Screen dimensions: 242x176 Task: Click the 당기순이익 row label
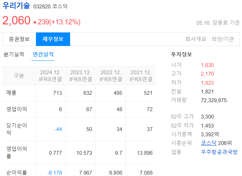[17, 129]
